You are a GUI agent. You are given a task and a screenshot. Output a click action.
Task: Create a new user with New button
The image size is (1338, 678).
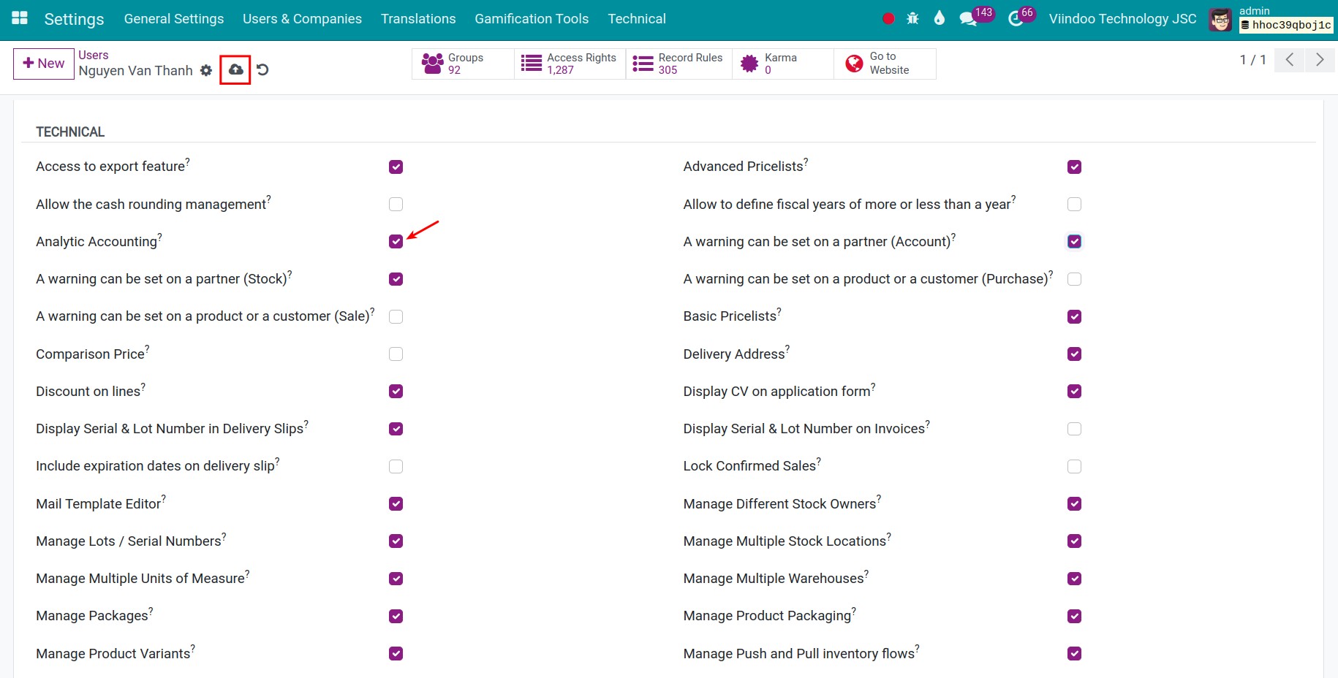click(44, 64)
